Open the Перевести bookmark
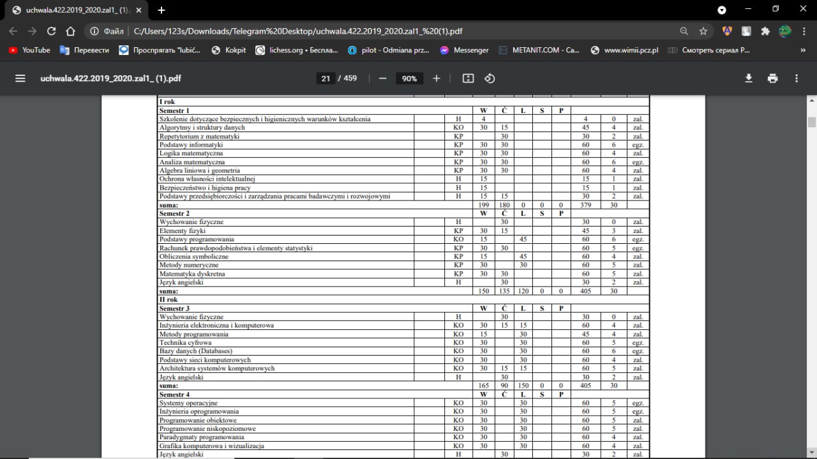This screenshot has width=817, height=459. 84,50
